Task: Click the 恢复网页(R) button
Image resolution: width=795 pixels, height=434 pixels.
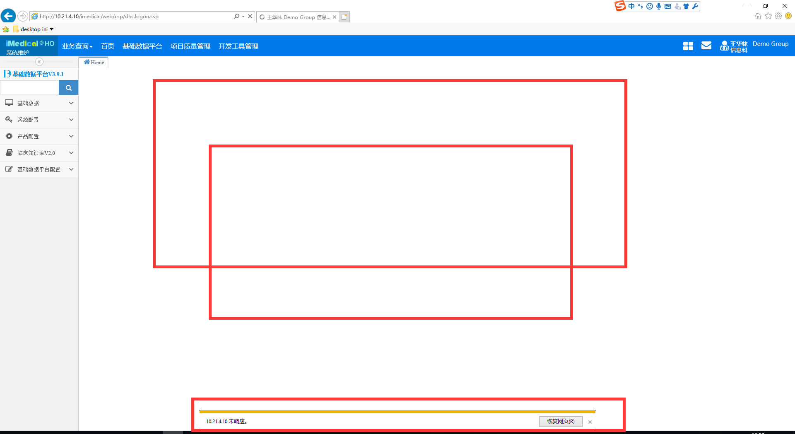Action: pyautogui.click(x=561, y=421)
